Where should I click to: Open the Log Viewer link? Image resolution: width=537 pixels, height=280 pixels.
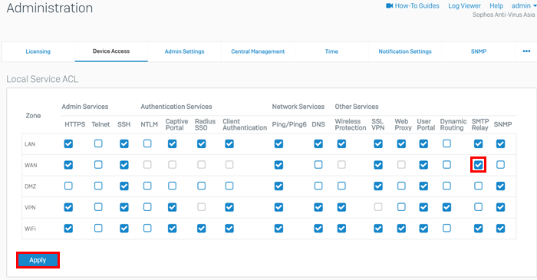pos(464,6)
